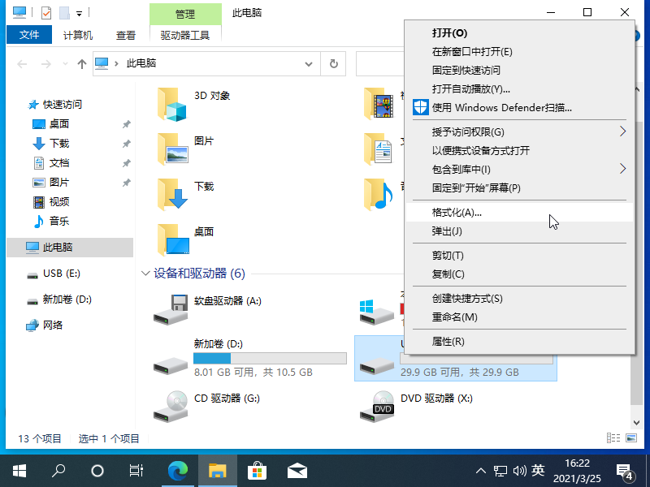
Task: Launch Microsoft Store from the taskbar
Action: (x=257, y=469)
